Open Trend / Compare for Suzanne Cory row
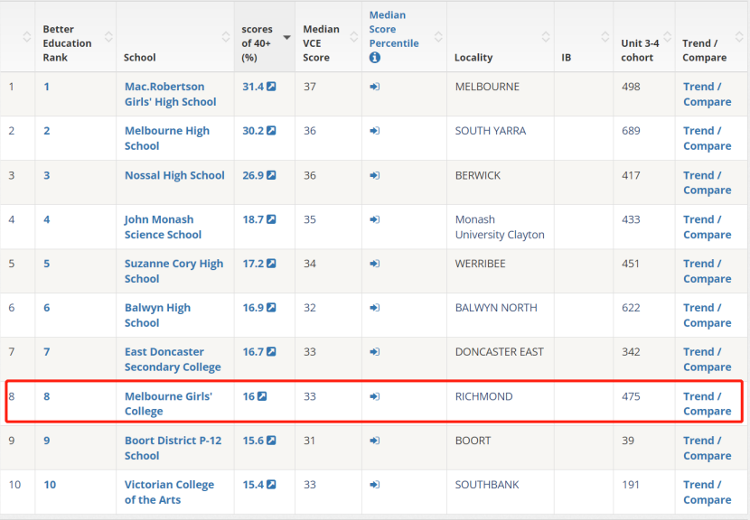Viewport: 750px width, 520px height. pos(707,271)
